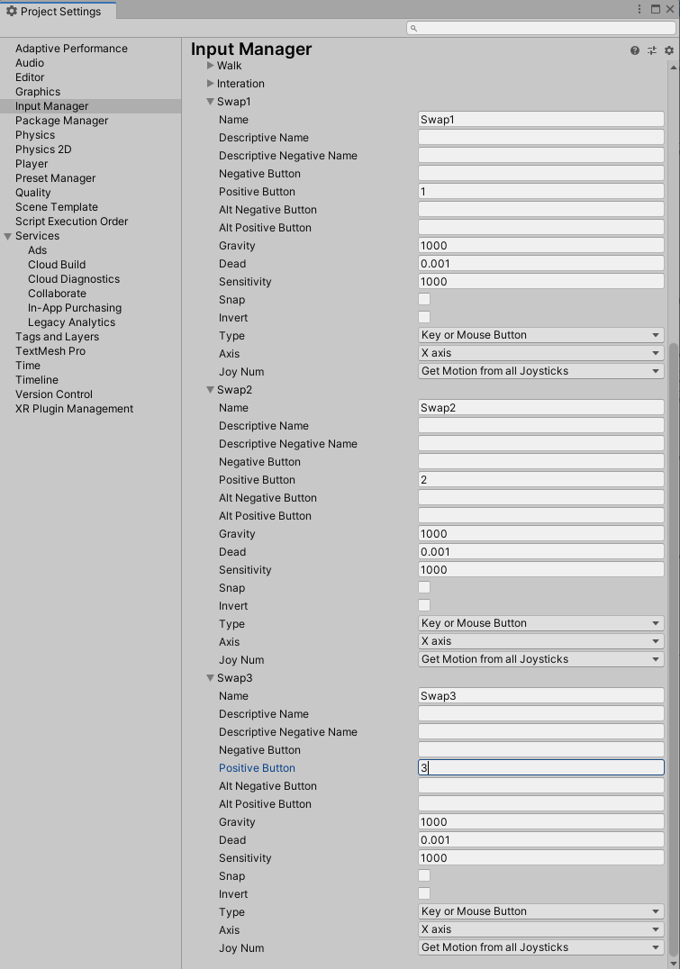The height and width of the screenshot is (969, 680).
Task: Click Swap2 Negative Button field
Action: click(541, 461)
